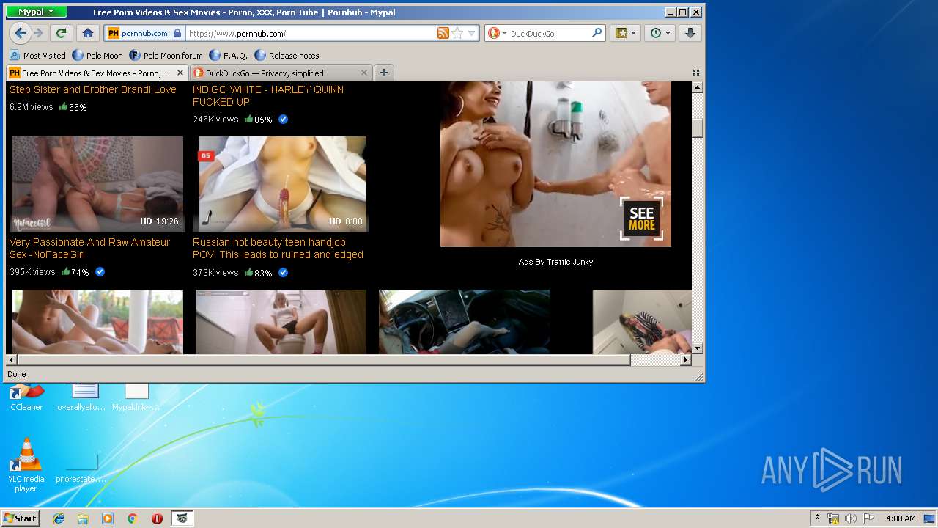The width and height of the screenshot is (938, 528).
Task: Switch to the DuckDuckGo tab
Action: click(x=280, y=73)
